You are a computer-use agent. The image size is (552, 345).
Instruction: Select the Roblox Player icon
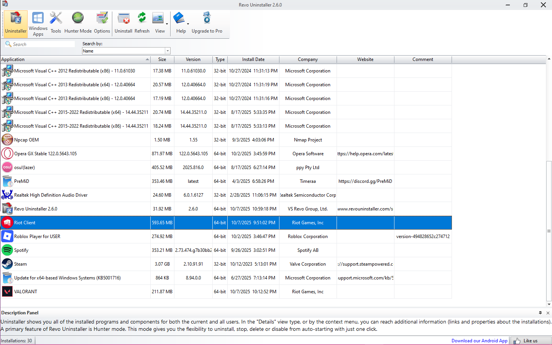[x=7, y=237]
